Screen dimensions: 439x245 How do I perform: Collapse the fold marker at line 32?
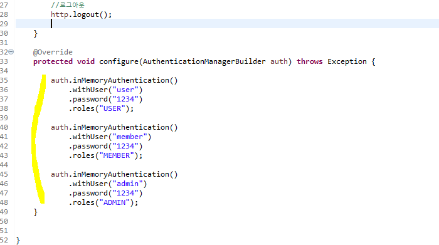click(x=11, y=52)
